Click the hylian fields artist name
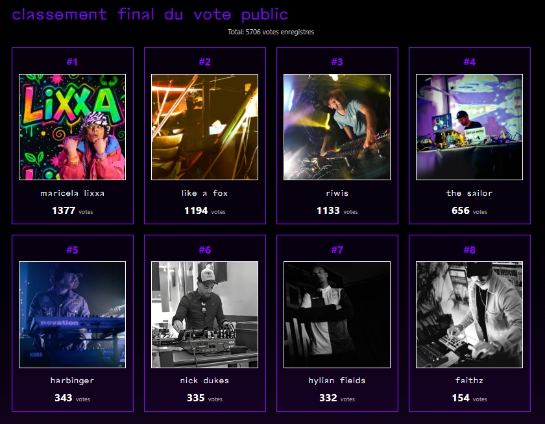The width and height of the screenshot is (545, 424). click(337, 381)
